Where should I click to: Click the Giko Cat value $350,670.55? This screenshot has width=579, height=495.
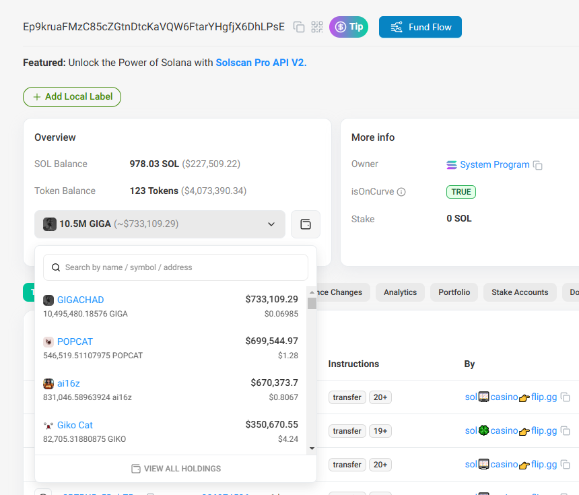(272, 424)
